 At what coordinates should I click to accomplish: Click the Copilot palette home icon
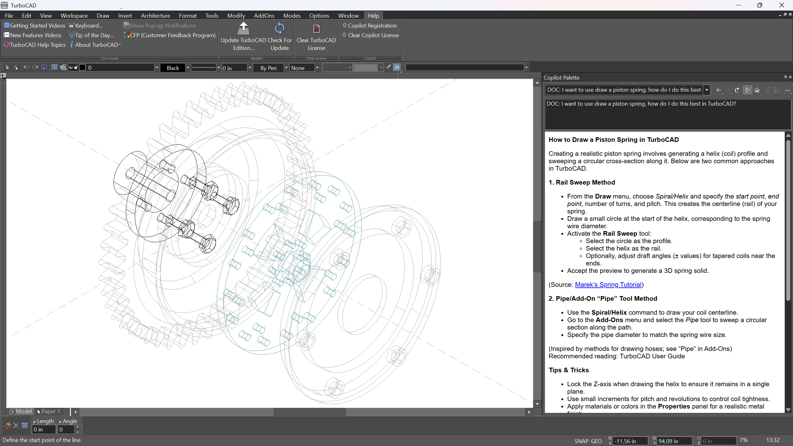click(757, 90)
